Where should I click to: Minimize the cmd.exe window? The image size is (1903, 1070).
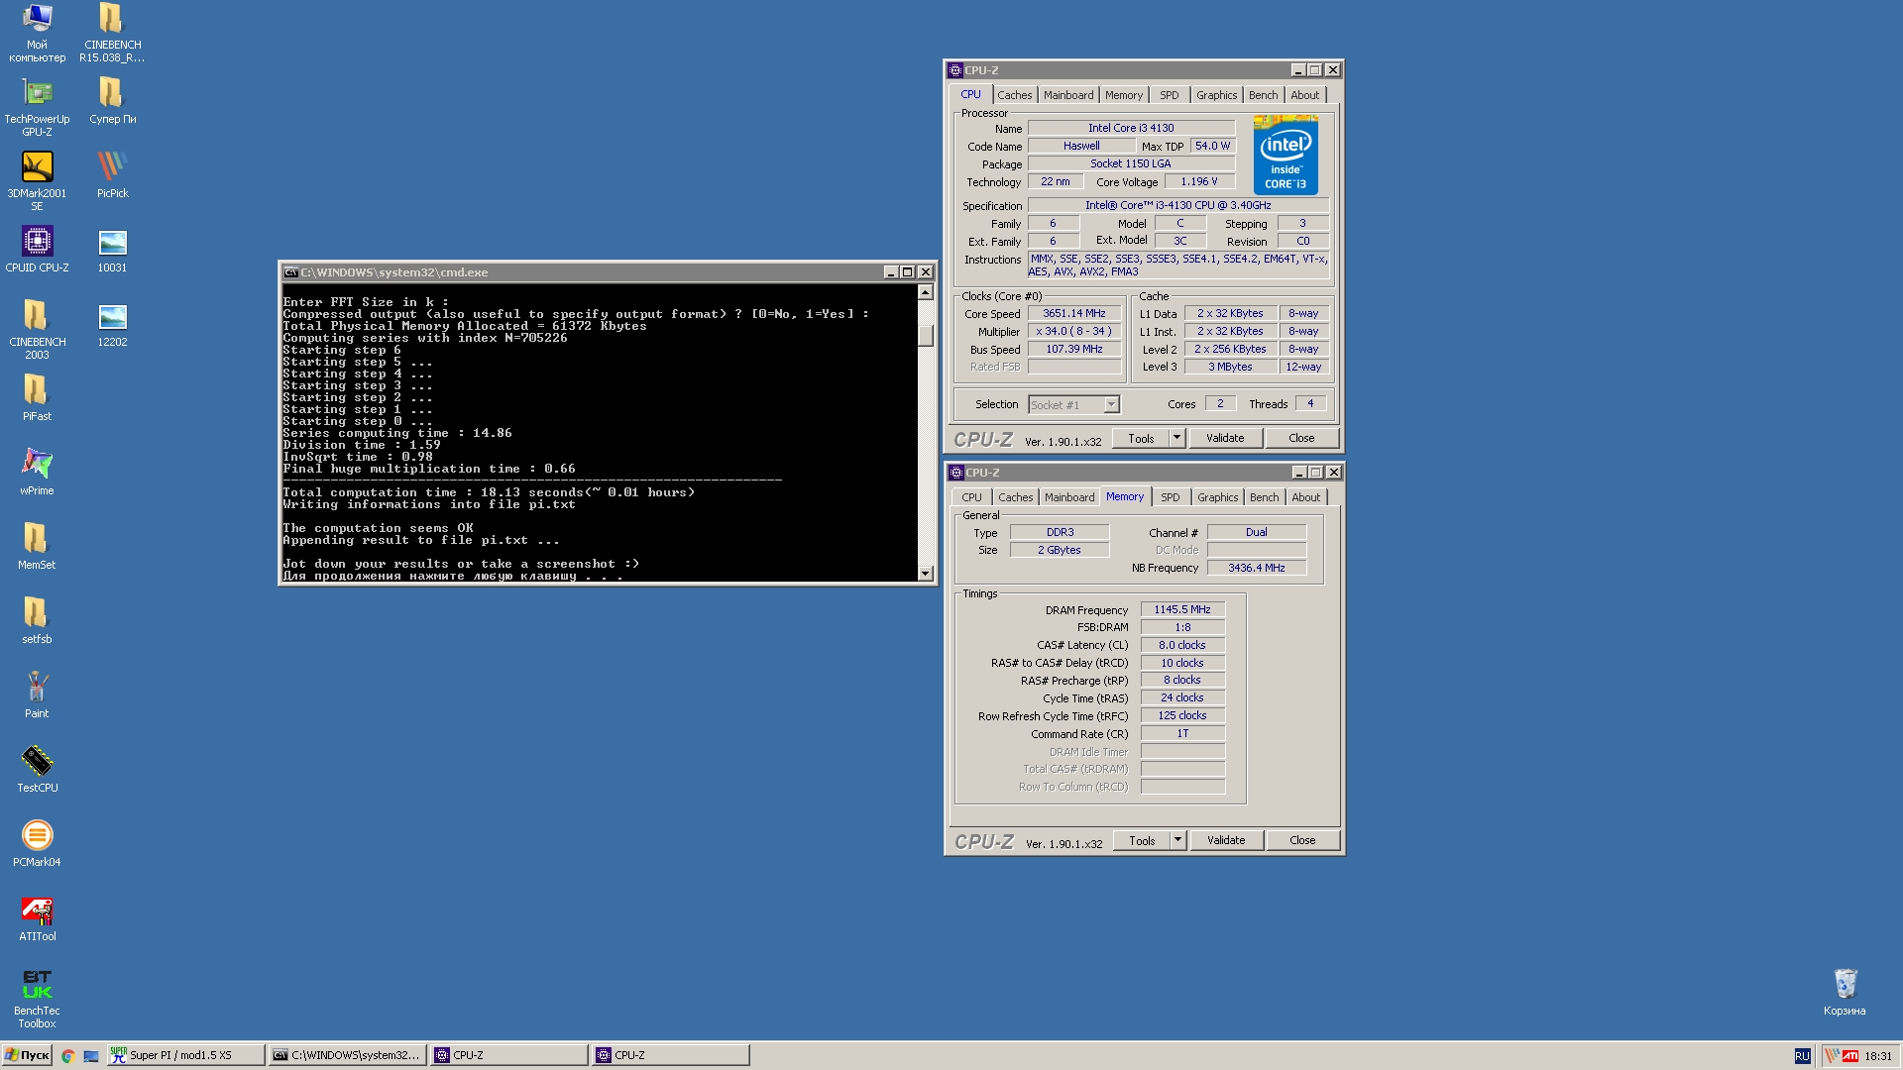coord(890,272)
